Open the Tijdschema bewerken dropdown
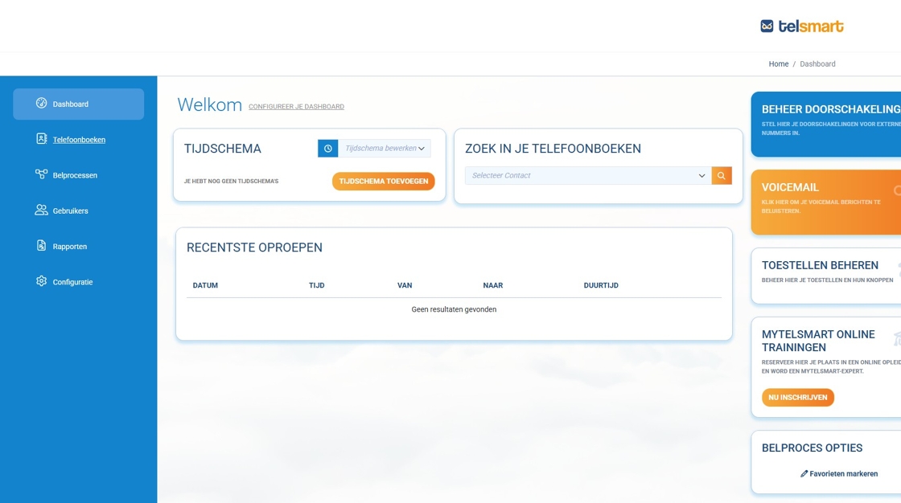Screen dimensions: 901x503 click(x=385, y=149)
